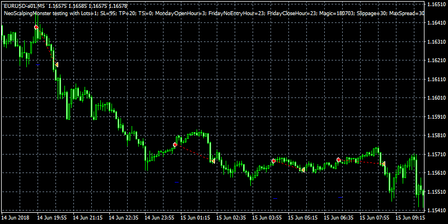Click the orange exit arrow above 15 Jun 05:15
Viewport: 448px width, 224px height.
(x=303, y=170)
